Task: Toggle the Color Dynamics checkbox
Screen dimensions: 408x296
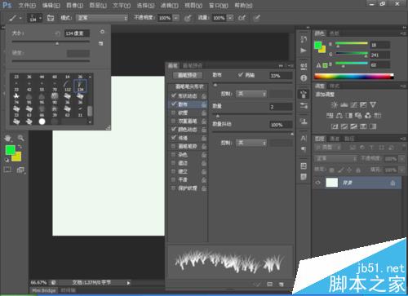Action: tap(174, 130)
